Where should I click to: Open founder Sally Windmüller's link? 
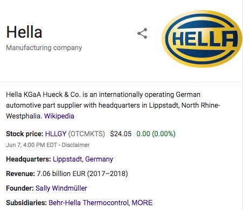[61, 188]
